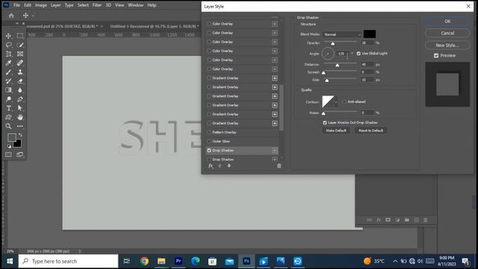Select the Rectangular Marquee tool
Image resolution: width=478 pixels, height=269 pixels.
point(20,36)
